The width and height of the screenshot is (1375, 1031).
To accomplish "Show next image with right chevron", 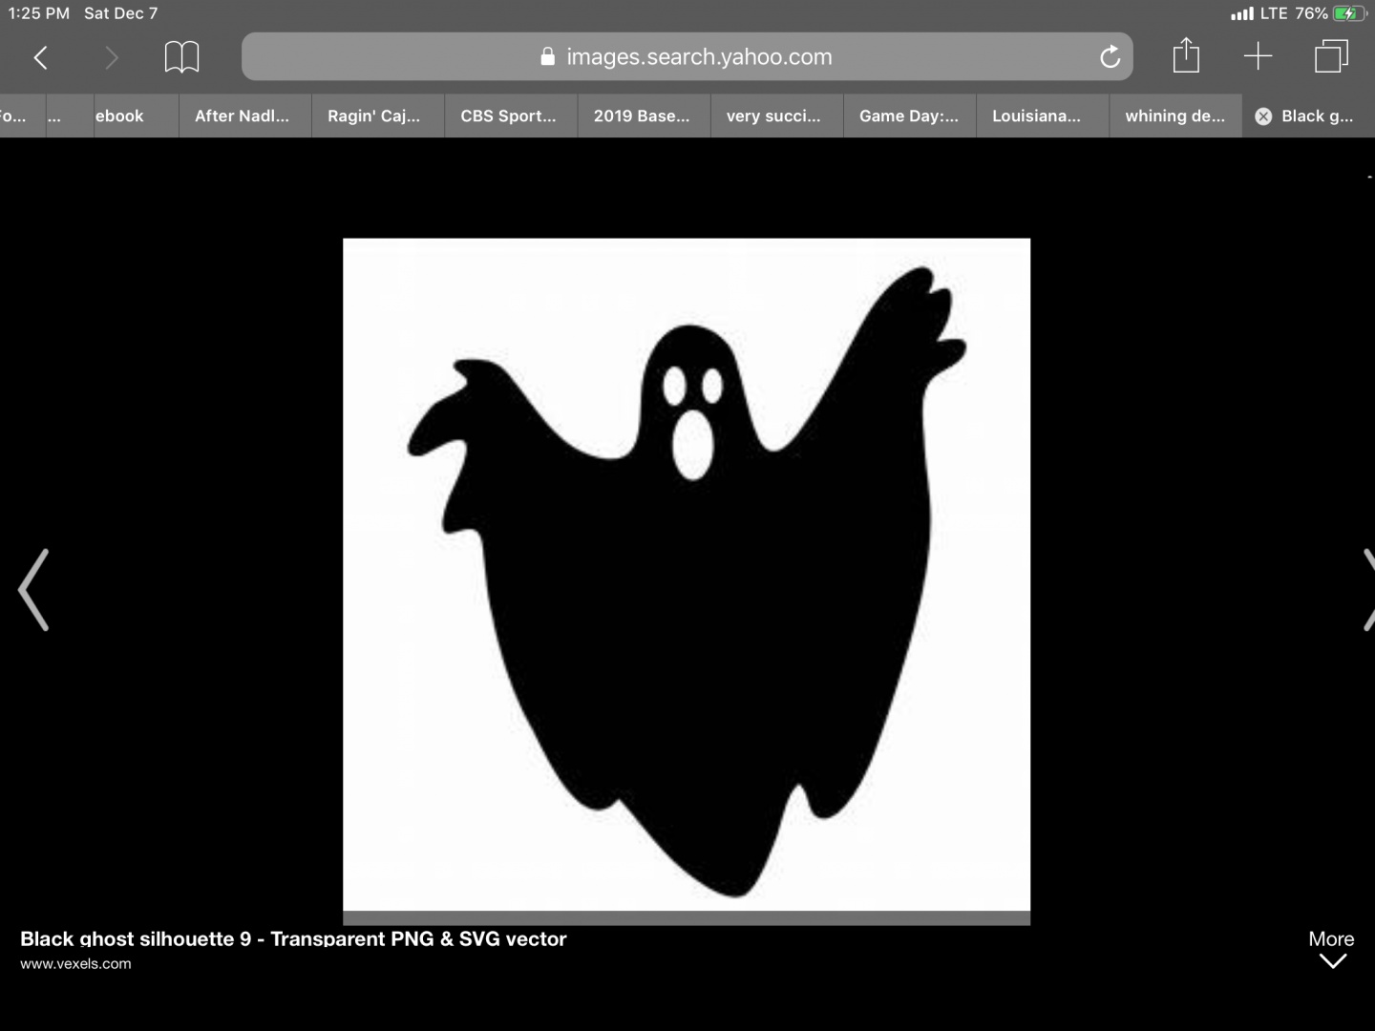I will (x=1365, y=590).
